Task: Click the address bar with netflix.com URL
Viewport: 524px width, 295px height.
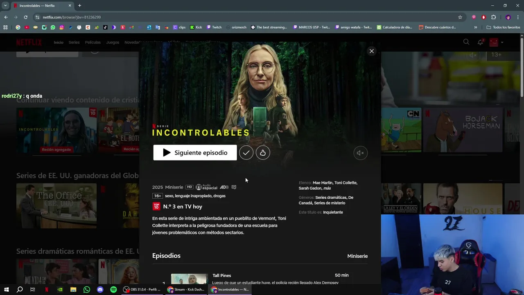Action: [x=246, y=17]
